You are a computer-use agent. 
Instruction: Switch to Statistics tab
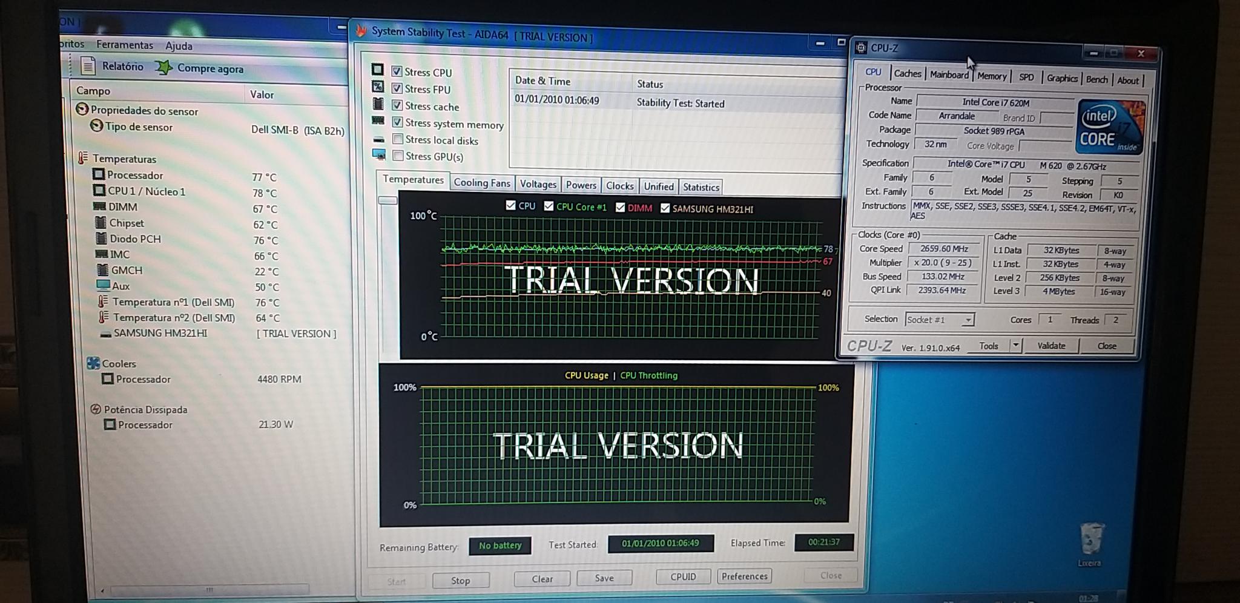pyautogui.click(x=701, y=187)
